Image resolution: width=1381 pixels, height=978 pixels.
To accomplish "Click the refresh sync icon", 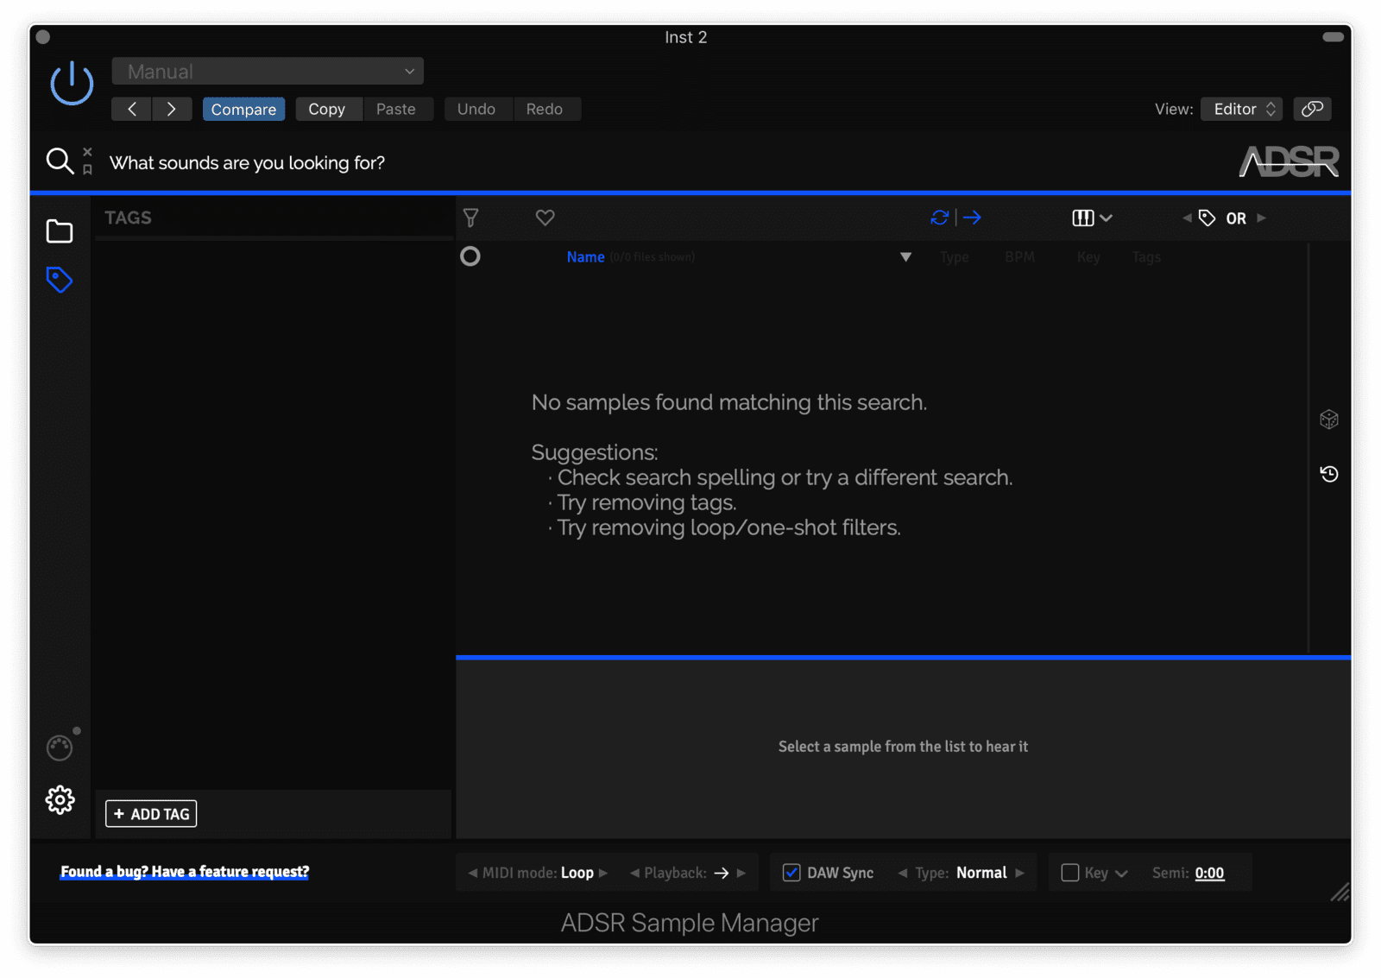I will [x=940, y=218].
